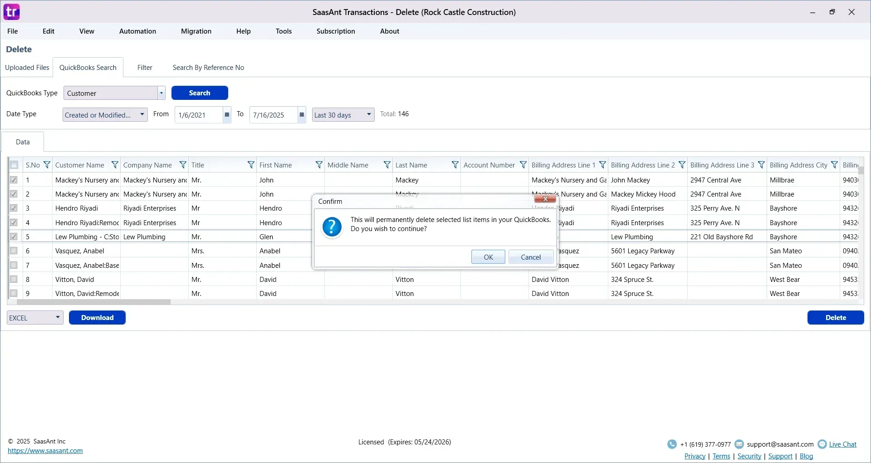Viewport: 871px width, 463px height.
Task: Click the Live Chat bubble icon
Action: coord(822,444)
